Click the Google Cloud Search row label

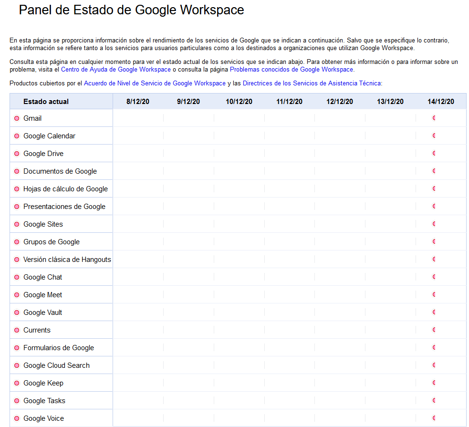56,365
